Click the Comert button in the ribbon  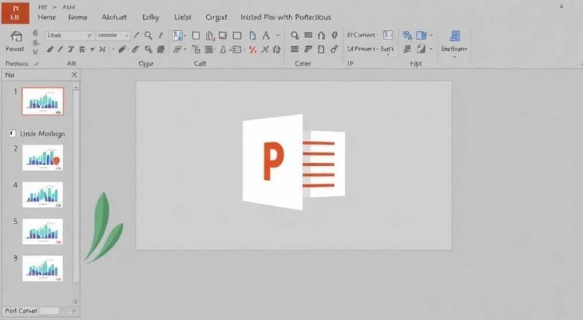coord(361,35)
